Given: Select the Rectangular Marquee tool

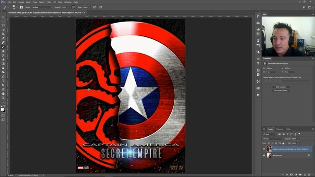Looking at the screenshot, I should tap(3, 21).
